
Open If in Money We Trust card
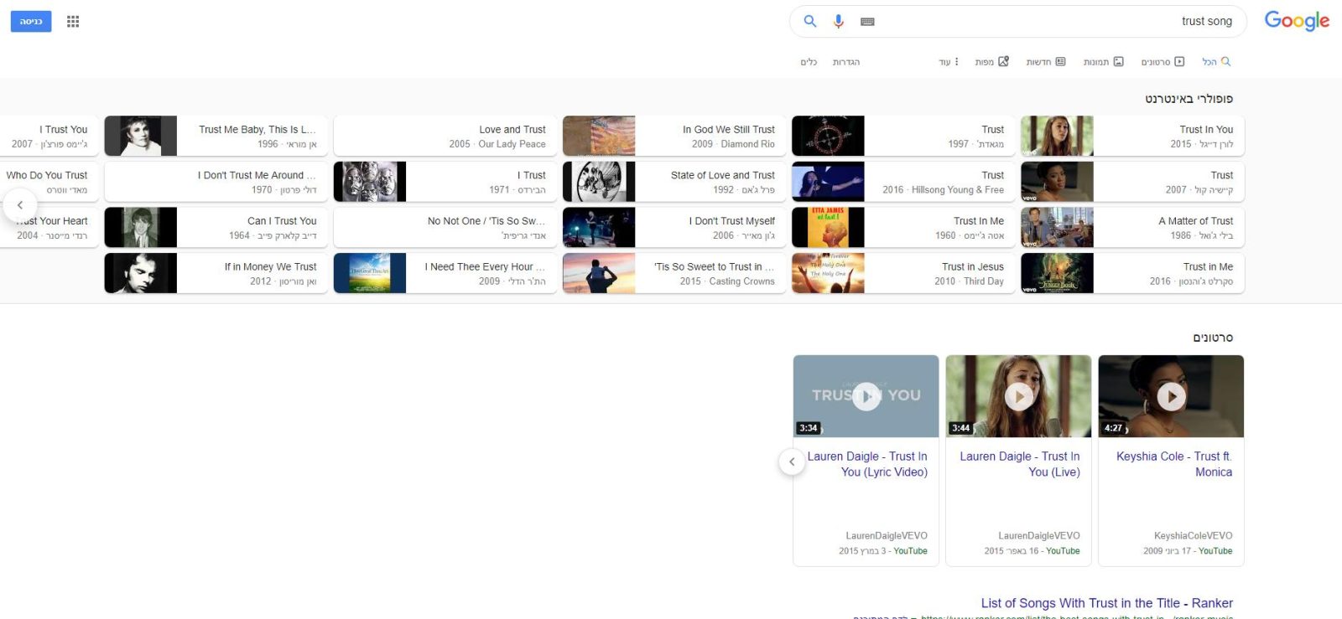[216, 273]
